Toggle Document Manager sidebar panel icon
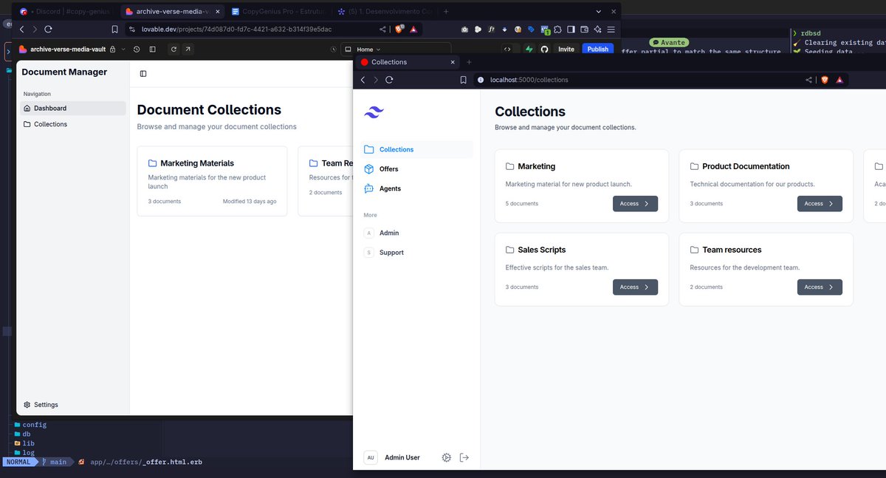The width and height of the screenshot is (886, 478). click(143, 73)
